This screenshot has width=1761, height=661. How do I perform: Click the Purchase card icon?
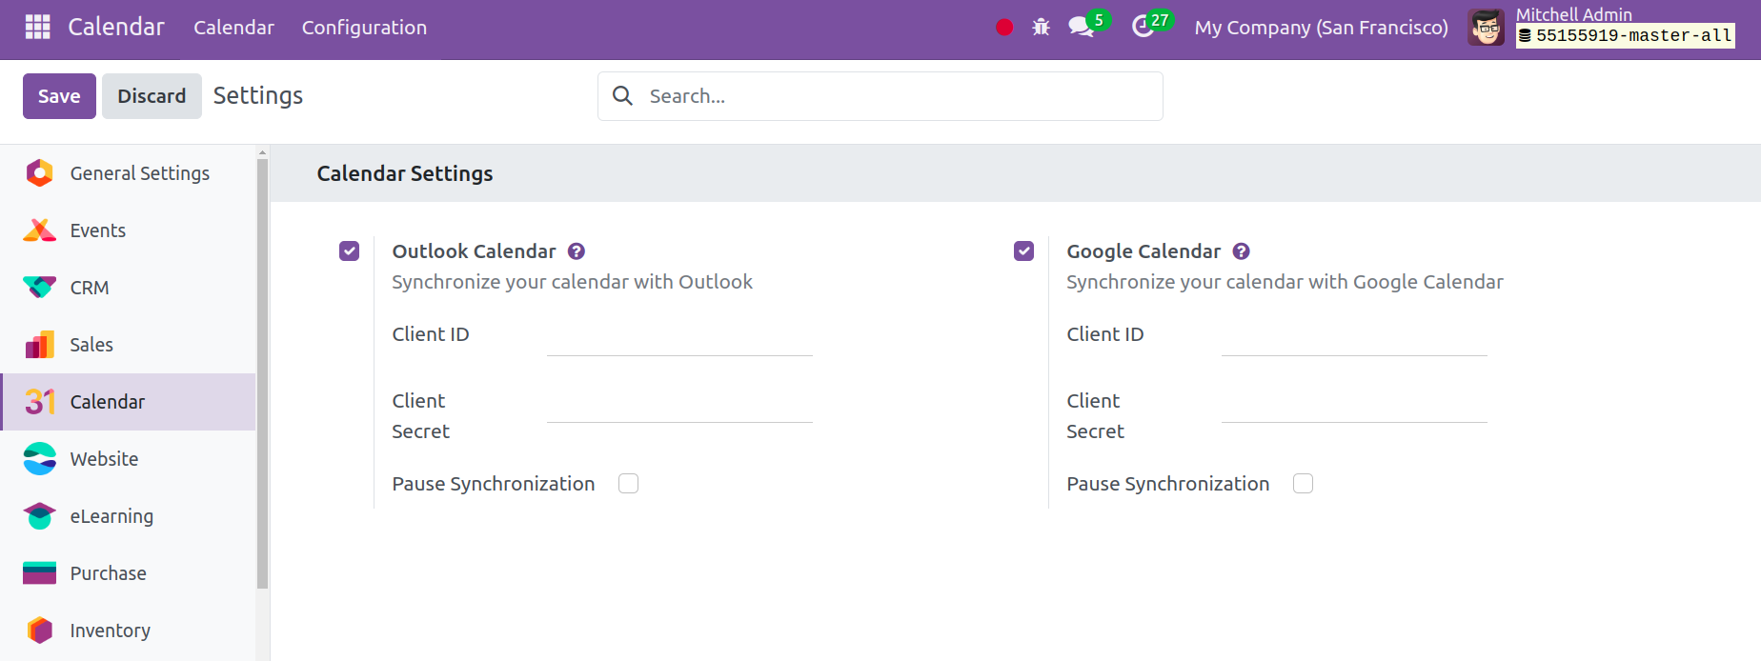39,573
